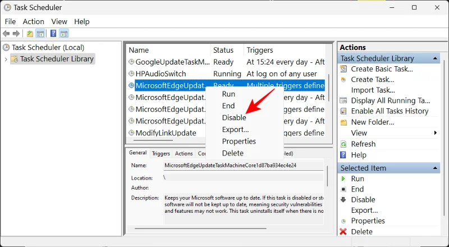Collapse the Selected Item actions section

[x=435, y=168]
